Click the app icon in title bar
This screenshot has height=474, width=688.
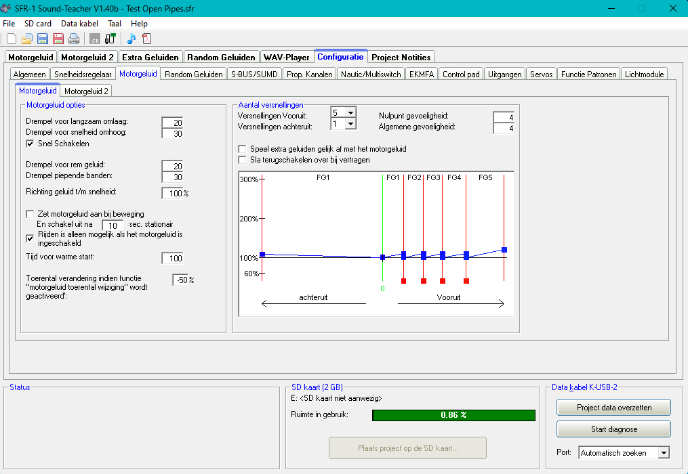[x=5, y=8]
